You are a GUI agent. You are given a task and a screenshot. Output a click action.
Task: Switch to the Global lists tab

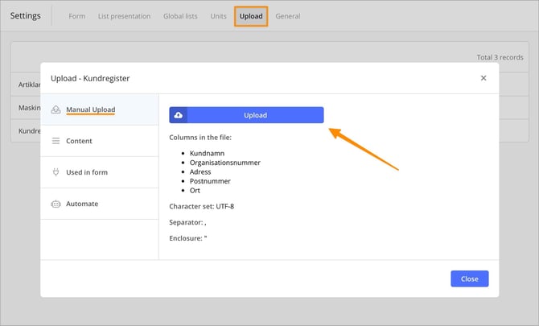point(180,16)
